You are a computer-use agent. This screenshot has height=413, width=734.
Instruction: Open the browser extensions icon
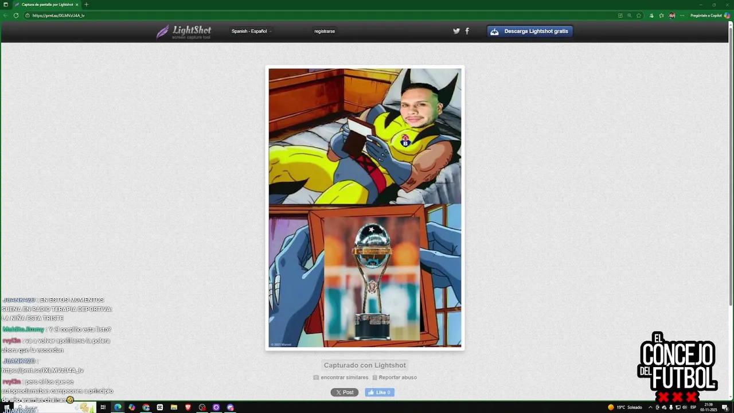pyautogui.click(x=651, y=15)
